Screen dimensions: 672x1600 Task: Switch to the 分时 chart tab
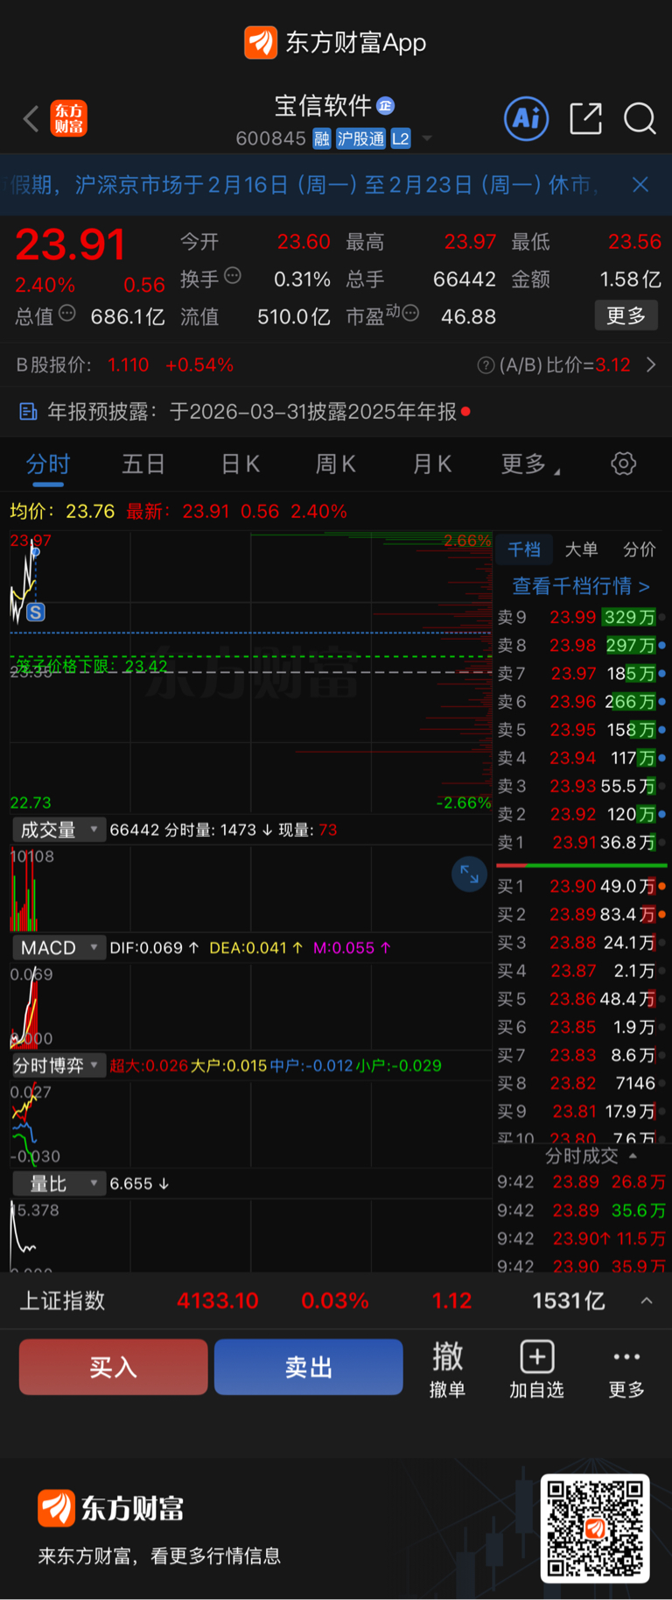pyautogui.click(x=48, y=464)
